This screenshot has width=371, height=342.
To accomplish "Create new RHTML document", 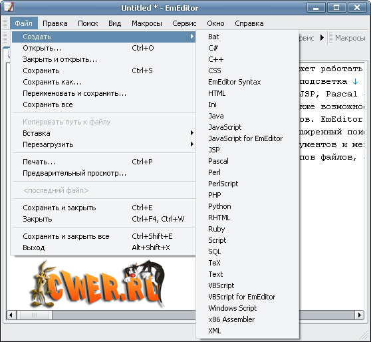I will point(247,218).
